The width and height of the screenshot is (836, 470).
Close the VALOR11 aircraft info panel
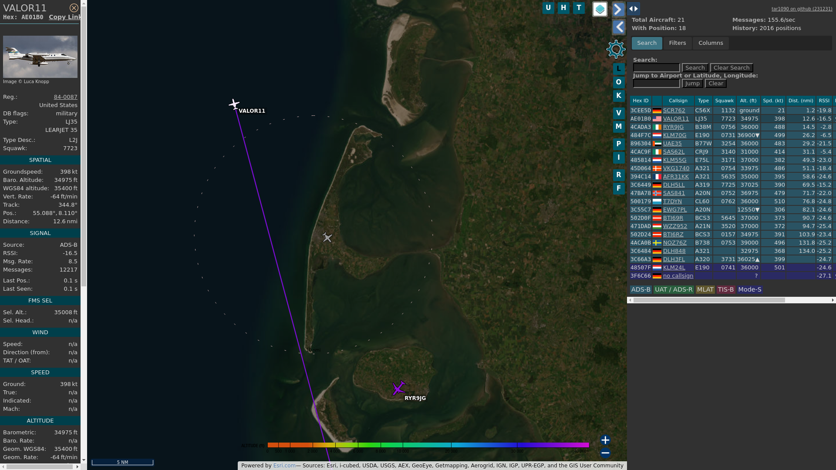pyautogui.click(x=74, y=8)
